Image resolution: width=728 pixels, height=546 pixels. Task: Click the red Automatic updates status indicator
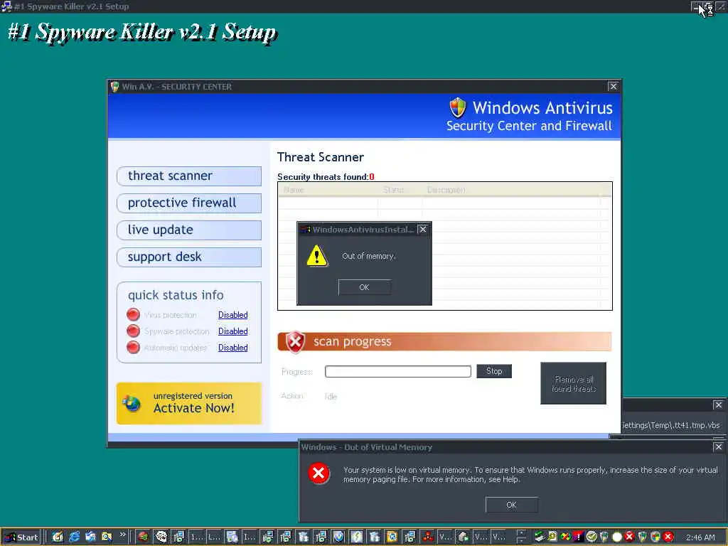coord(133,347)
